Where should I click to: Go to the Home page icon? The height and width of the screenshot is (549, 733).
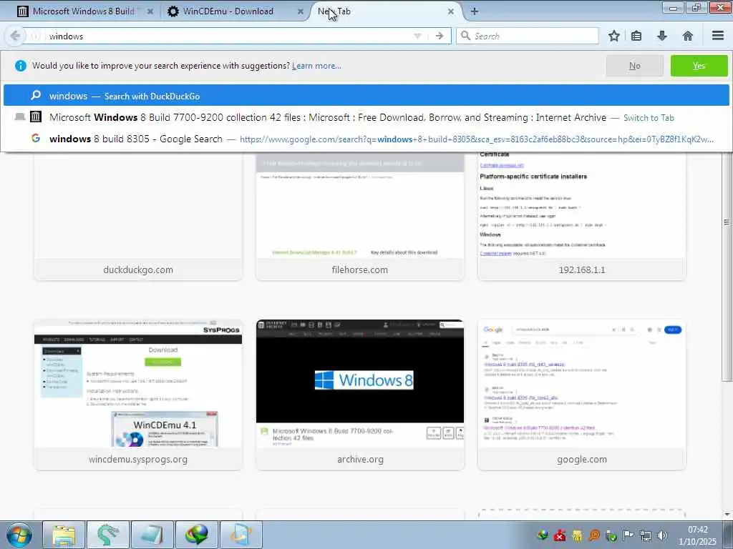(x=688, y=36)
